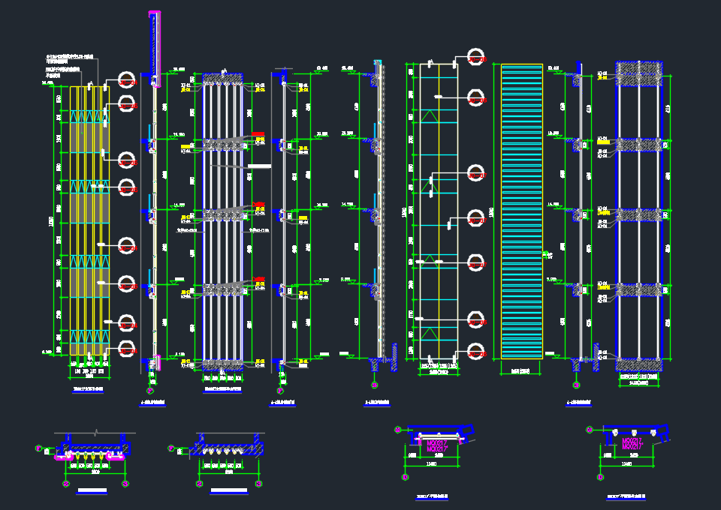Screen dimensions: 721x510
Task: Pick the width dimension below the cyan louver panel
Action: (520, 371)
